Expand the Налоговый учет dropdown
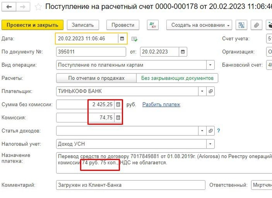272x198 pixels. pyautogui.click(x=211, y=144)
